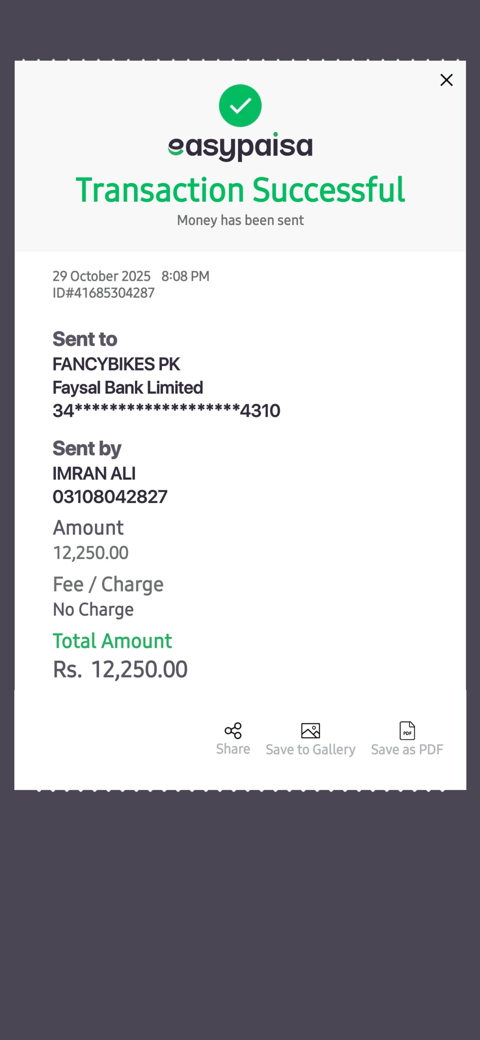Tap the "Transaction Successful" heading
480x1040 pixels.
(240, 190)
